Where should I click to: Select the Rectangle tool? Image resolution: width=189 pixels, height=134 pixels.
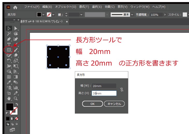point(9,50)
